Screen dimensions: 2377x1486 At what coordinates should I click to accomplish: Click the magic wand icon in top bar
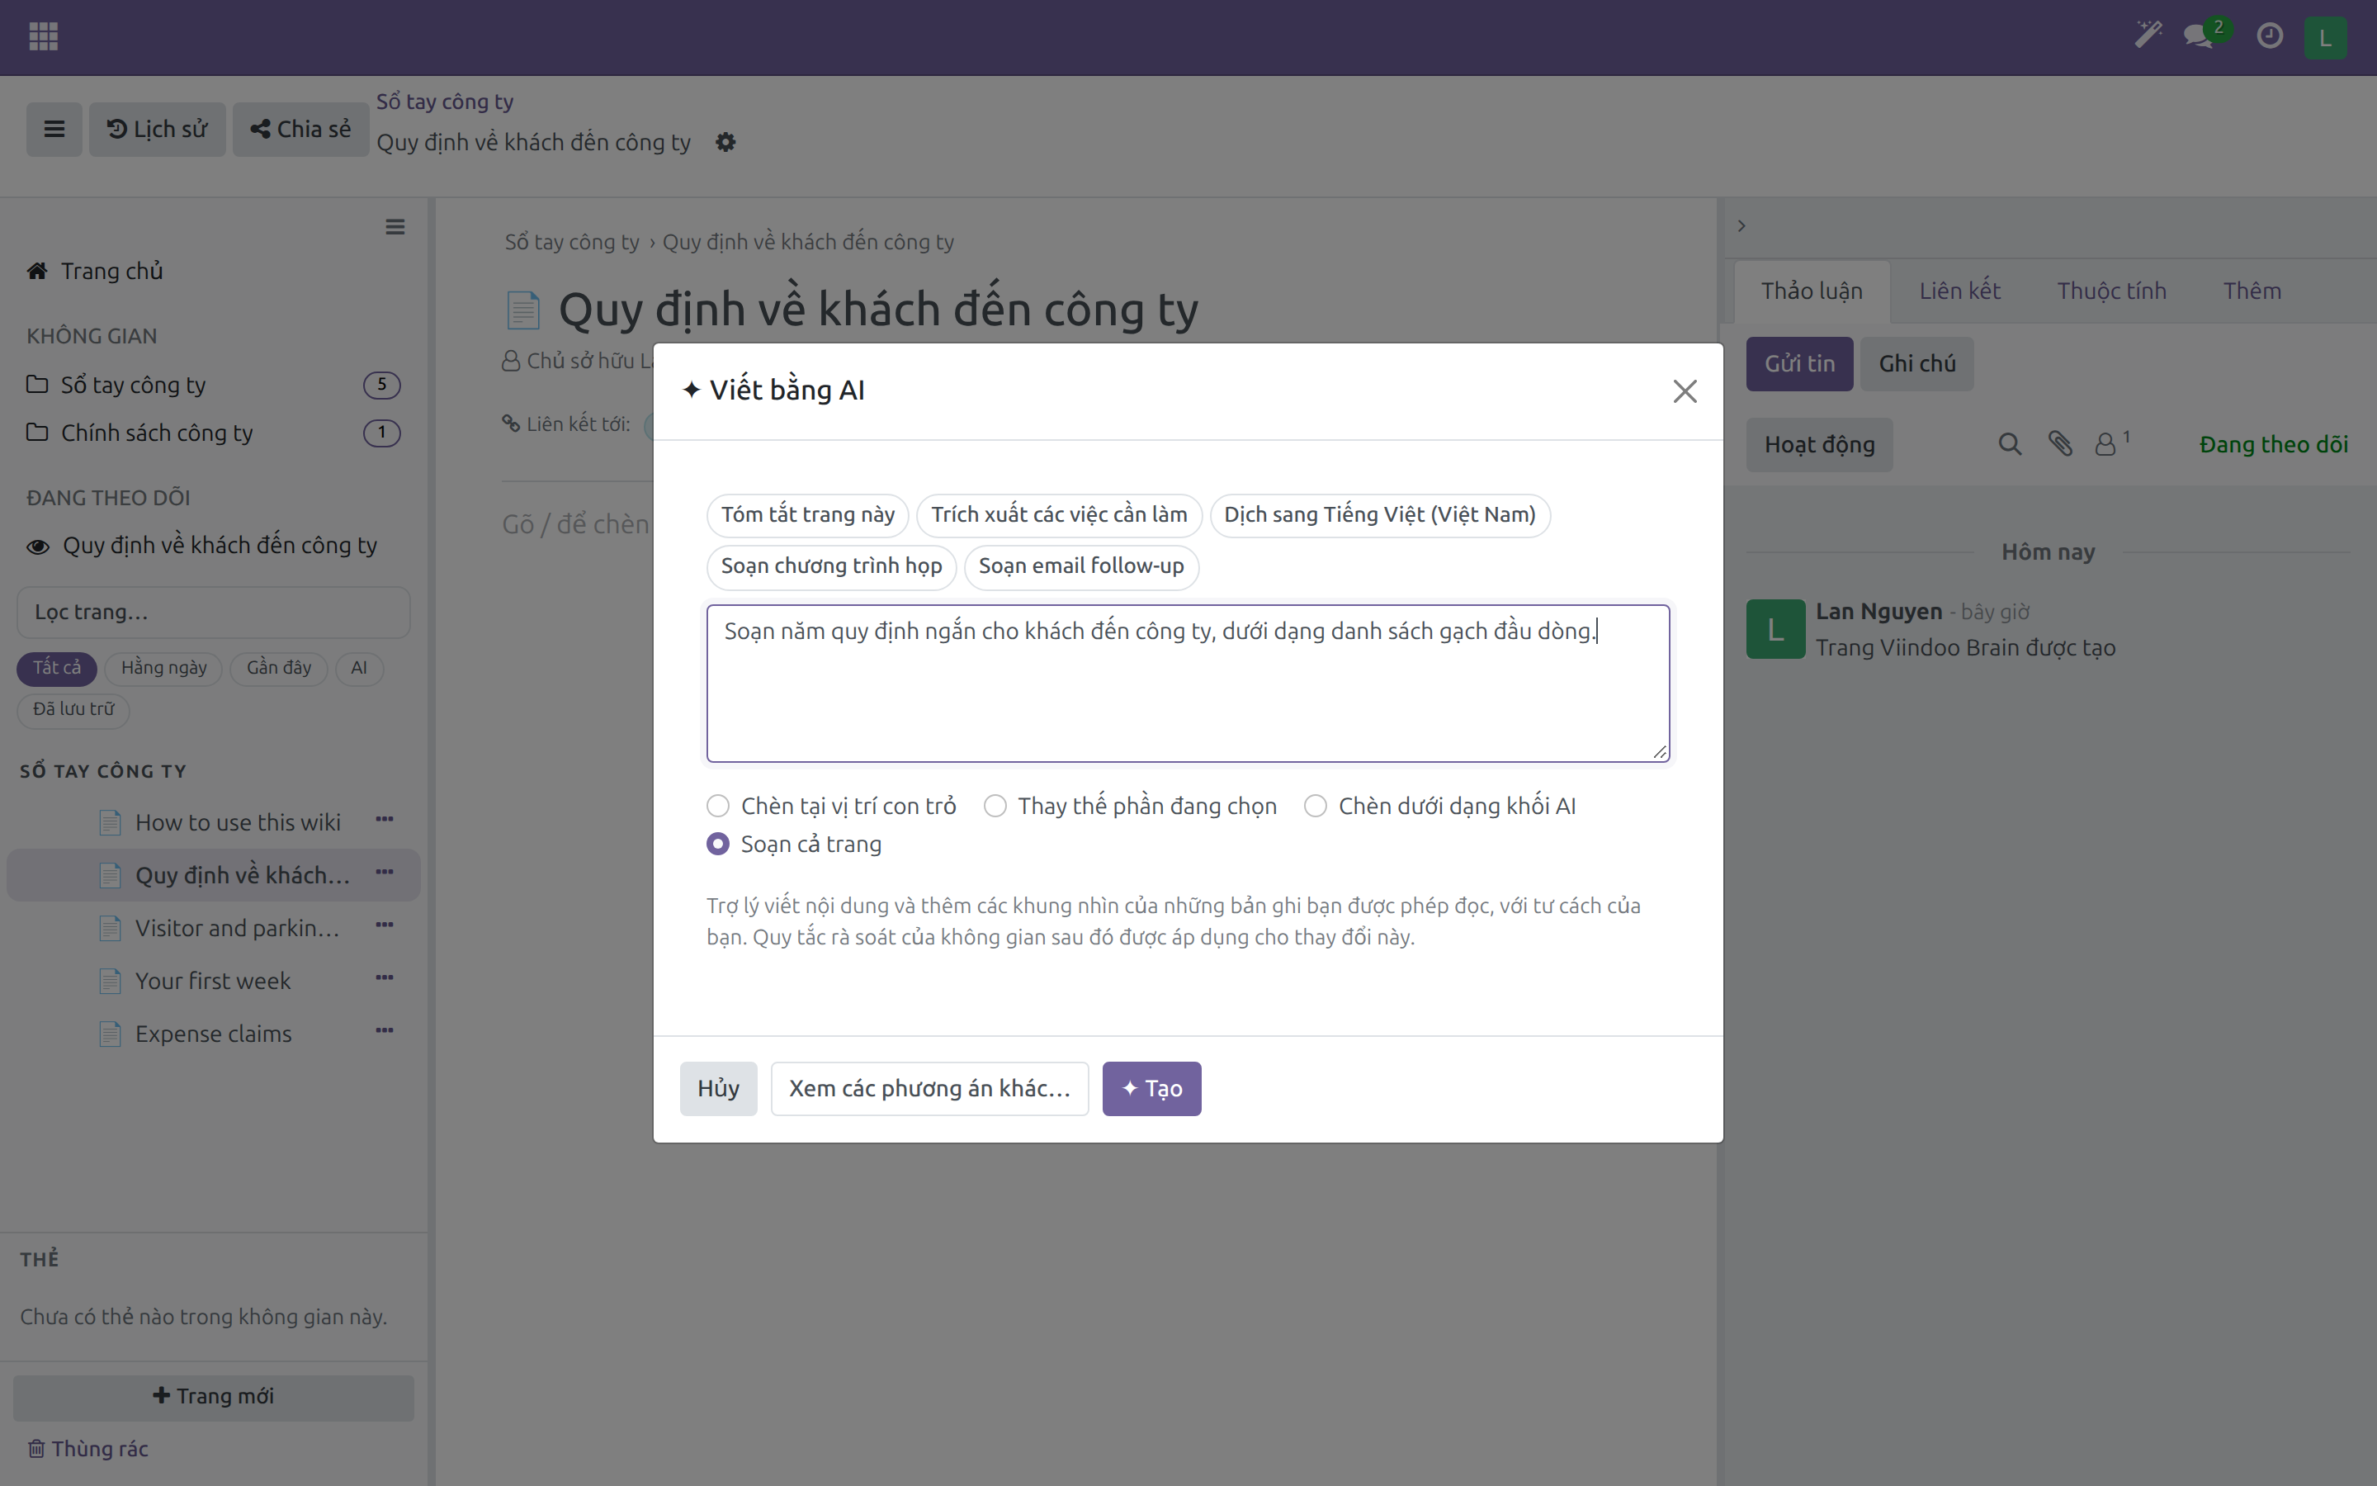[x=2148, y=35]
